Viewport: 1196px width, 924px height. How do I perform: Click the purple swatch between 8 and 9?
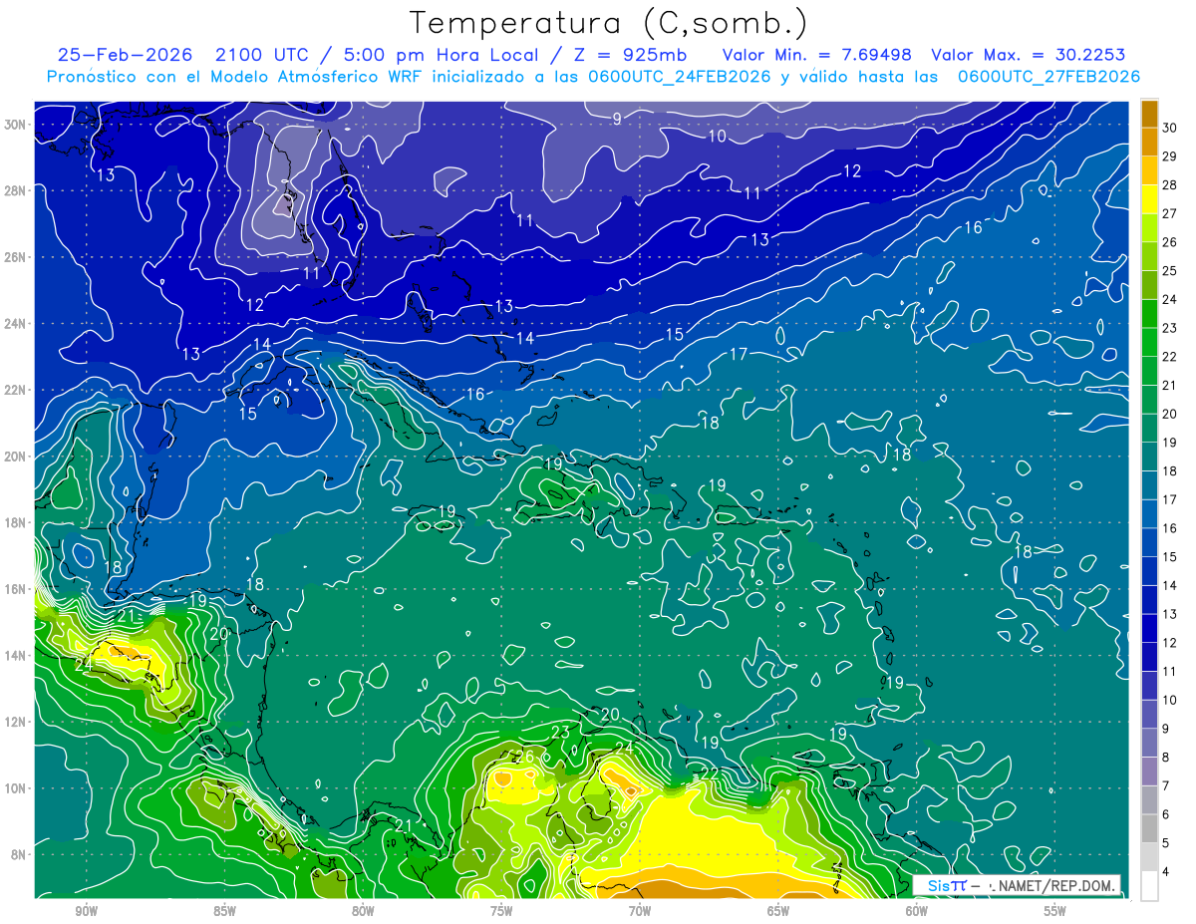[x=1149, y=744]
